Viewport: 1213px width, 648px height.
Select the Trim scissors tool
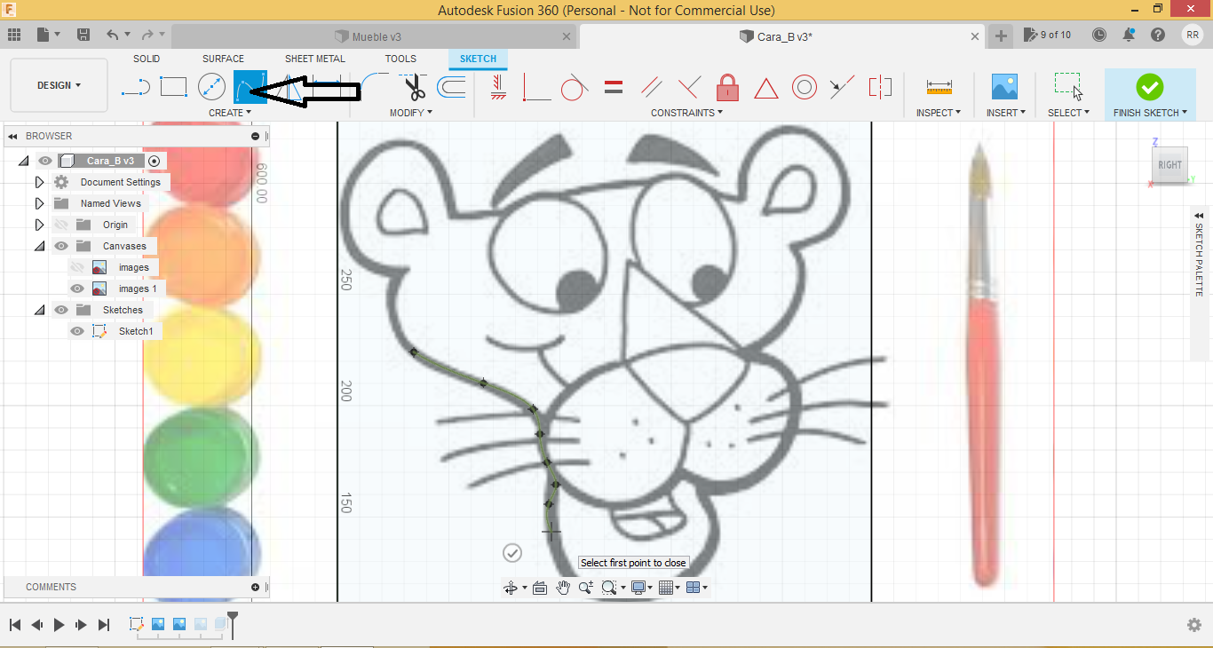[x=415, y=87]
